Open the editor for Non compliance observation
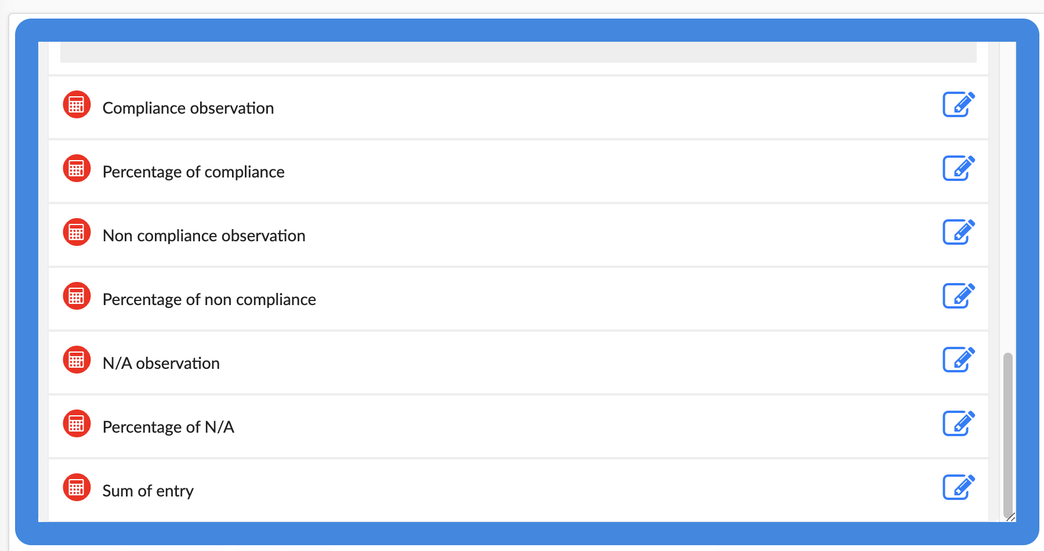Viewport: 1044px width, 551px height. tap(958, 233)
